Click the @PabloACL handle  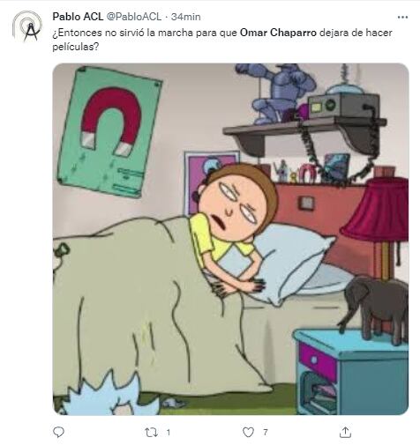pos(134,17)
